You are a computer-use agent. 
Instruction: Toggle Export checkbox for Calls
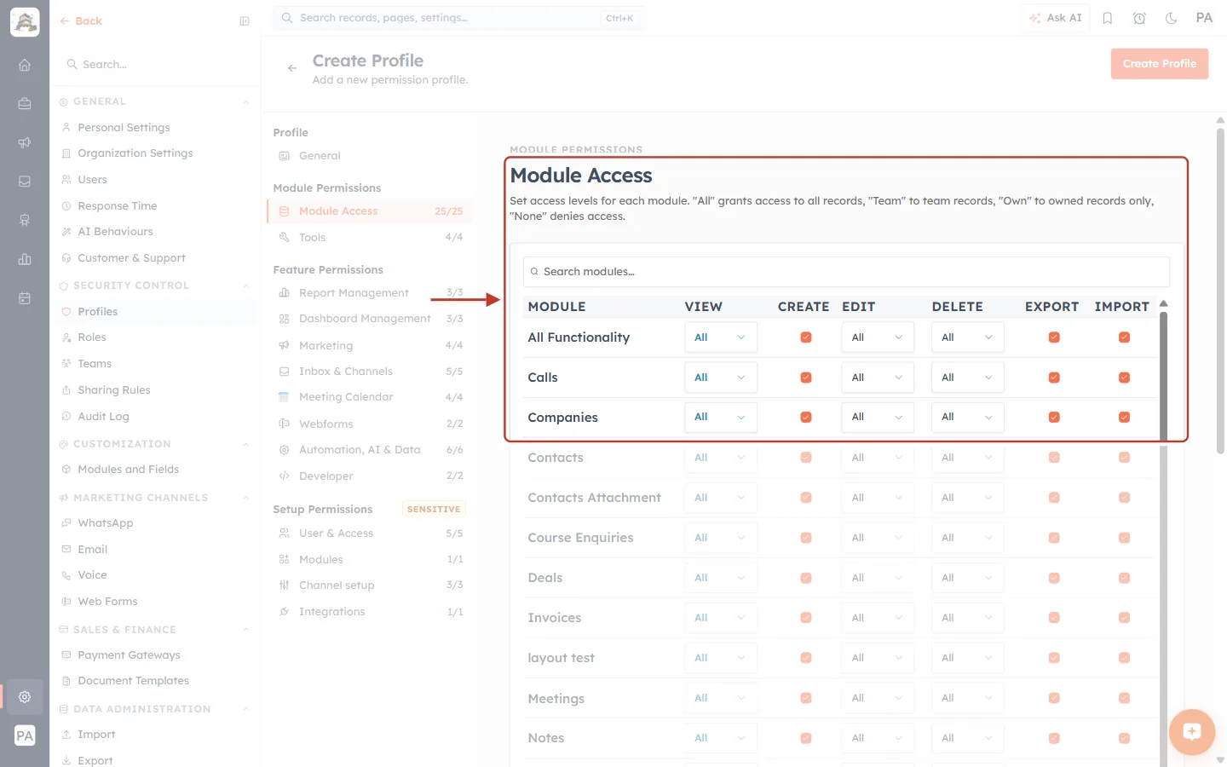click(1054, 378)
